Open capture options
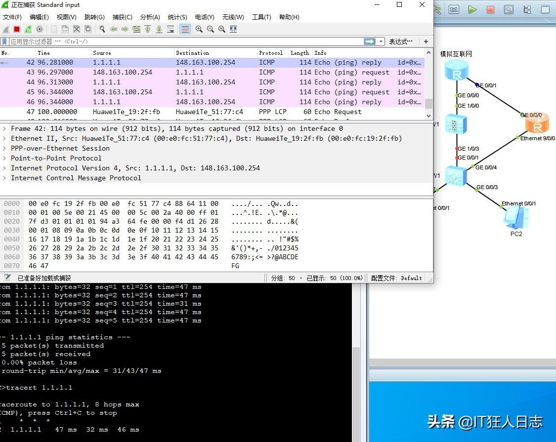This screenshot has width=556, height=442. (x=40, y=29)
